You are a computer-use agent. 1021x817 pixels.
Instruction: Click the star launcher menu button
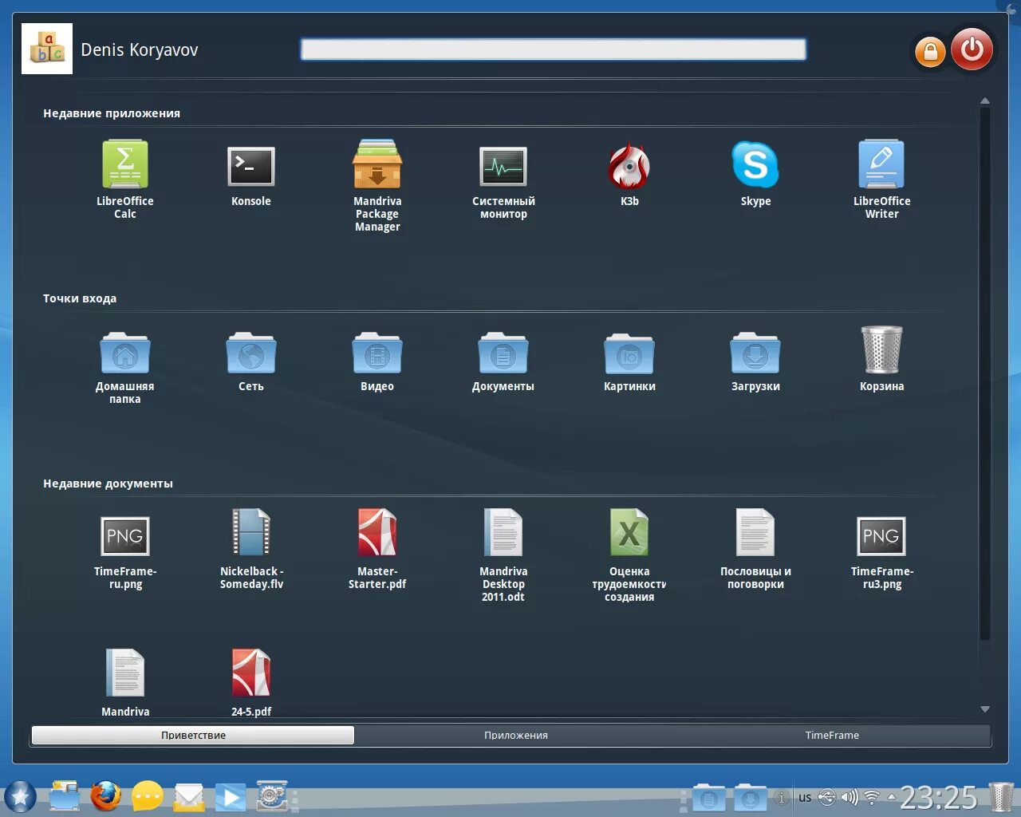(x=21, y=796)
